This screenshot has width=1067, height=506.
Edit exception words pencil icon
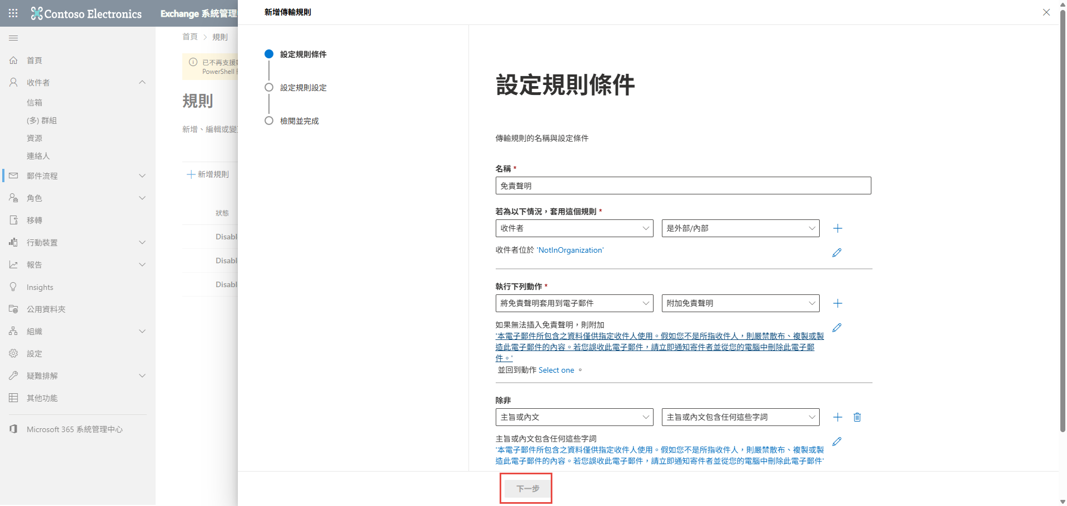[x=837, y=442]
